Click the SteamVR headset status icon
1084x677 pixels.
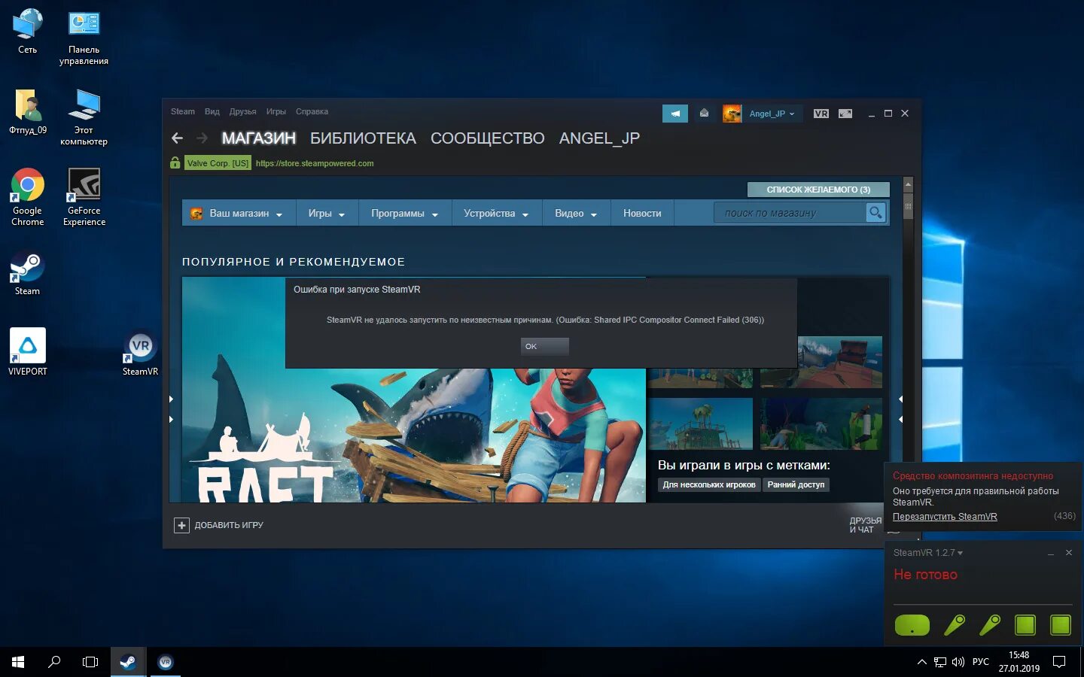coord(912,625)
